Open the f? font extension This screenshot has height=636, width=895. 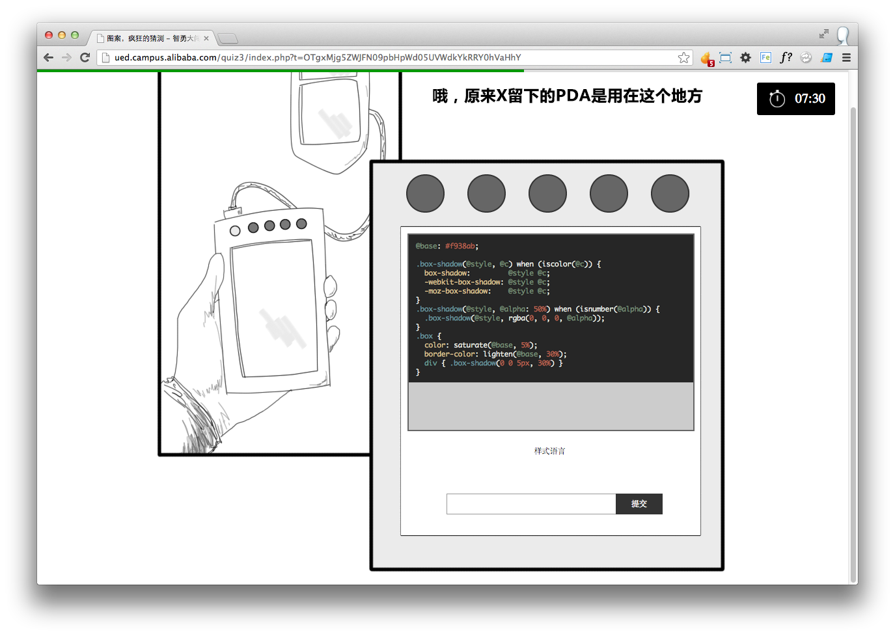pyautogui.click(x=786, y=57)
